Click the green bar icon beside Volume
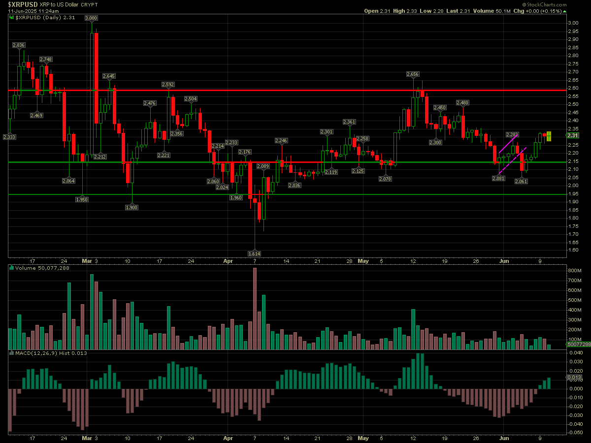This screenshot has height=443, width=591. click(x=12, y=268)
